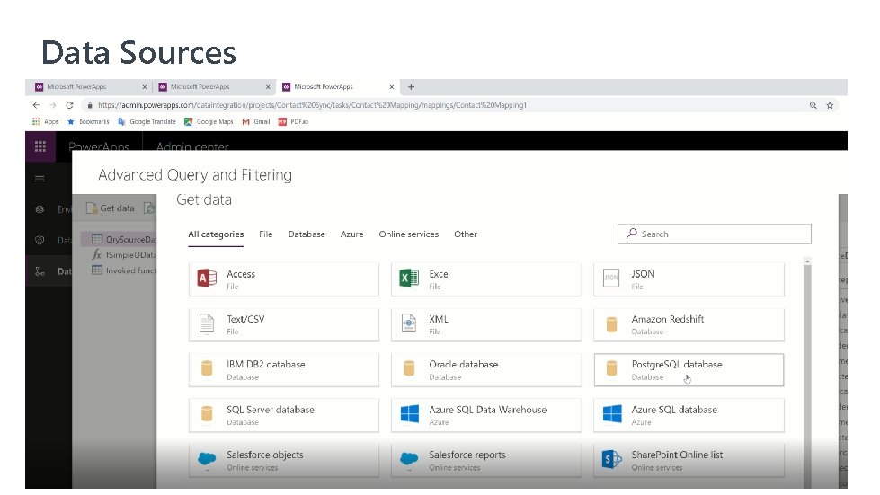Click the Get data toolbar button
Viewport: 880px width, 495px height.
coord(111,208)
